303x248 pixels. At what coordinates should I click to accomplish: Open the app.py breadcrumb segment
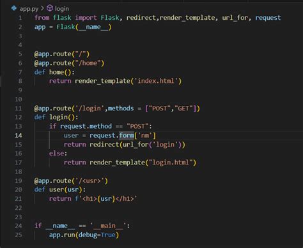29,9
